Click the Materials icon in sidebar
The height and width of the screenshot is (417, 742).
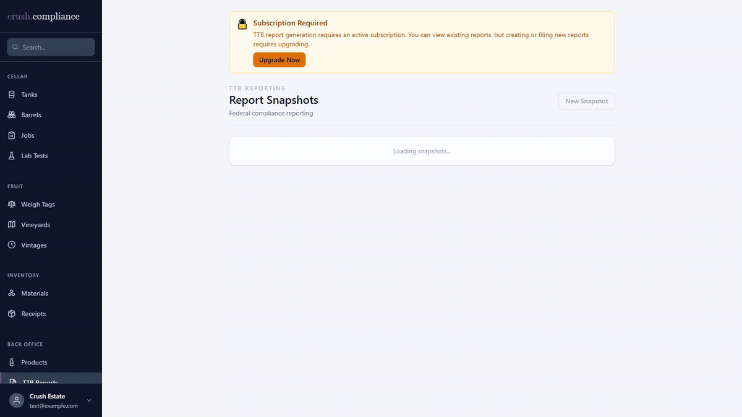[11, 293]
